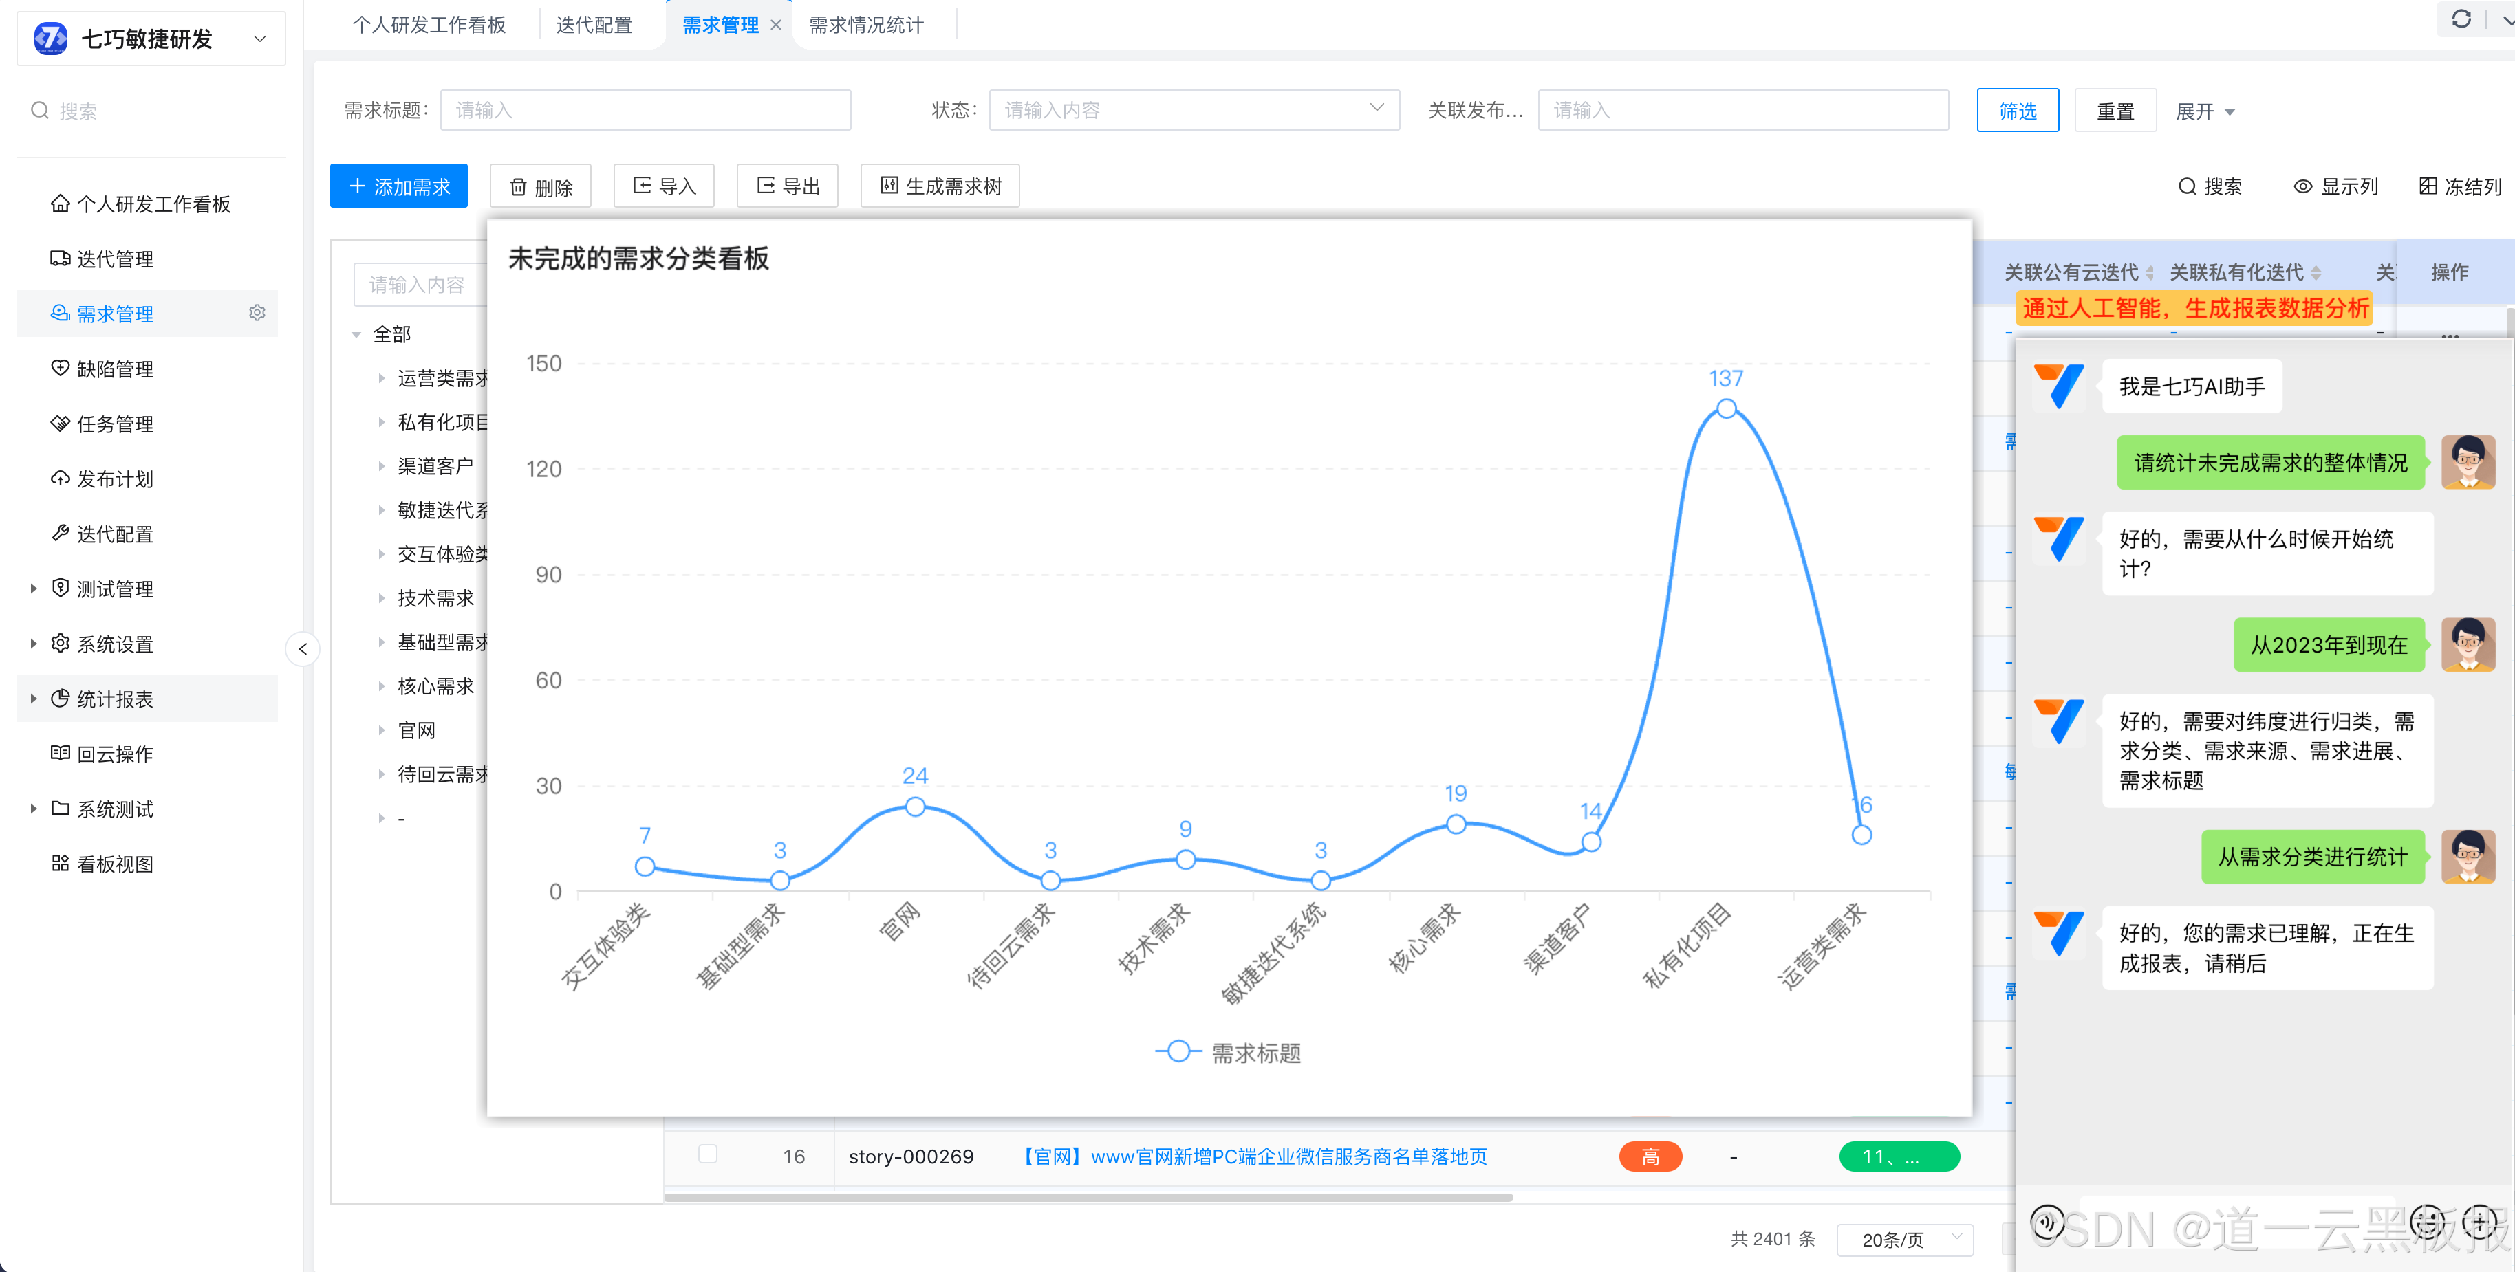Click the voice input icon in chat

click(x=2047, y=1221)
